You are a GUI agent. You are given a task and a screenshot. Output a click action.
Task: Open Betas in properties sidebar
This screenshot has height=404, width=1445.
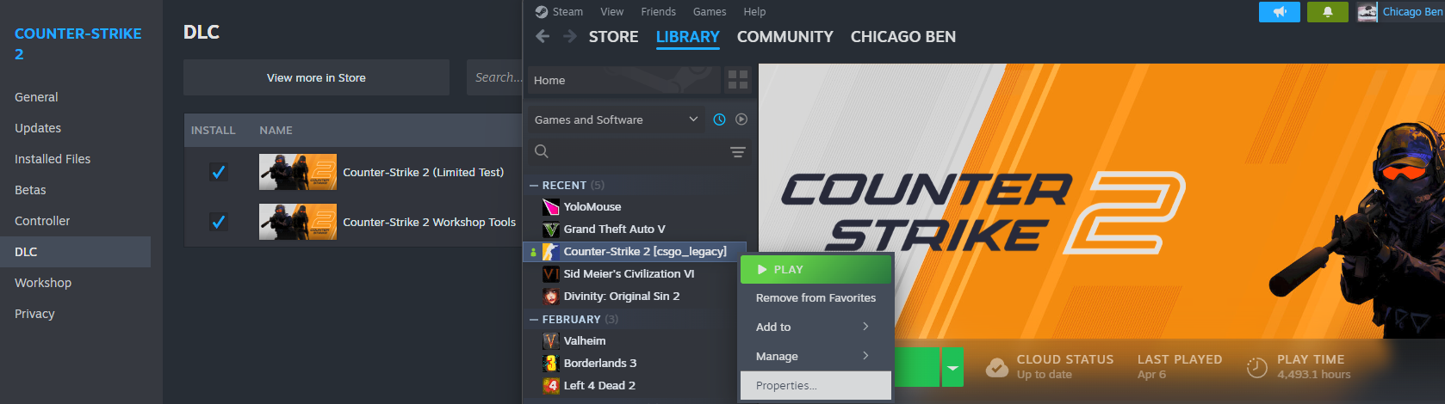pos(75,190)
